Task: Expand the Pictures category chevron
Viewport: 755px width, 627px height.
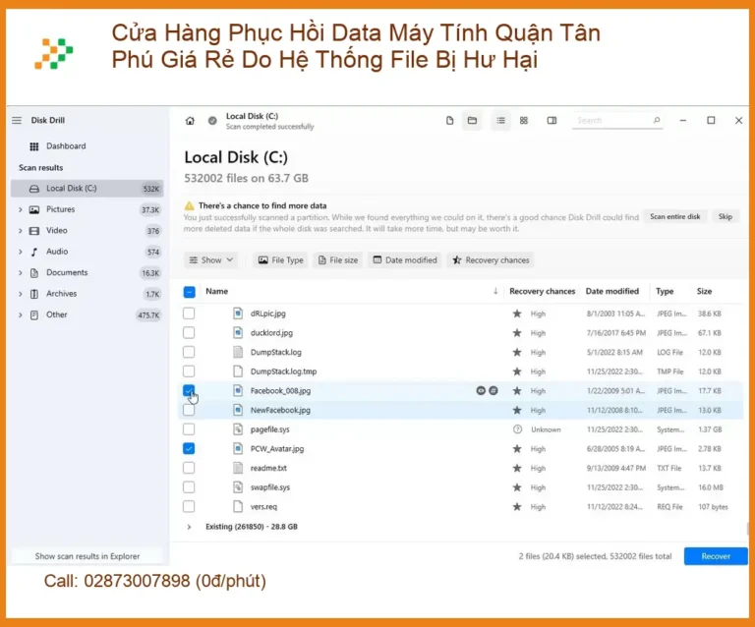Action: [x=21, y=209]
